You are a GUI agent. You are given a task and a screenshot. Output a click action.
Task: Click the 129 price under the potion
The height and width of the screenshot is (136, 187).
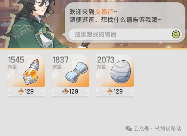tap(29, 92)
